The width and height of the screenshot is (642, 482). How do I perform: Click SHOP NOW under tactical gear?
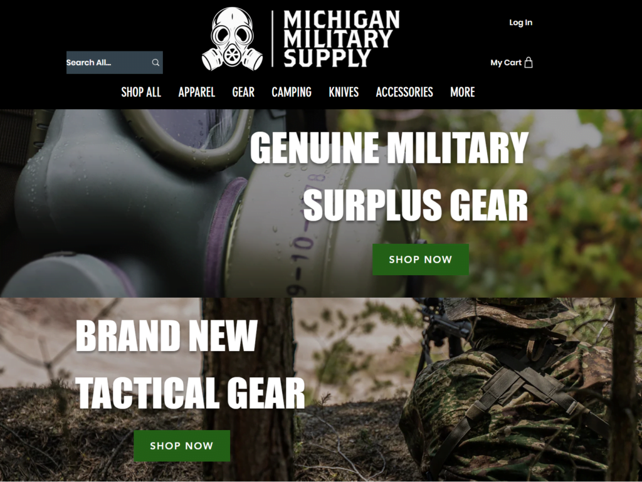tap(182, 446)
